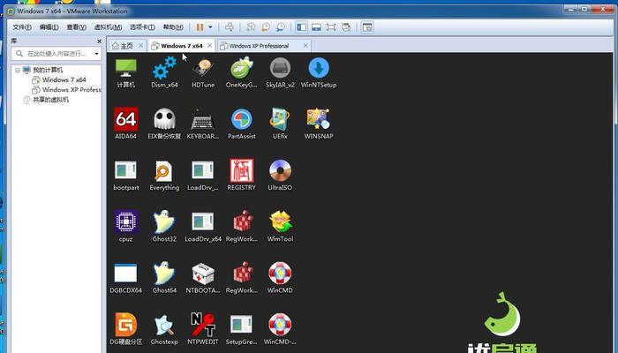Open the 文件(F) menu
The width and height of the screenshot is (618, 353).
(22, 27)
